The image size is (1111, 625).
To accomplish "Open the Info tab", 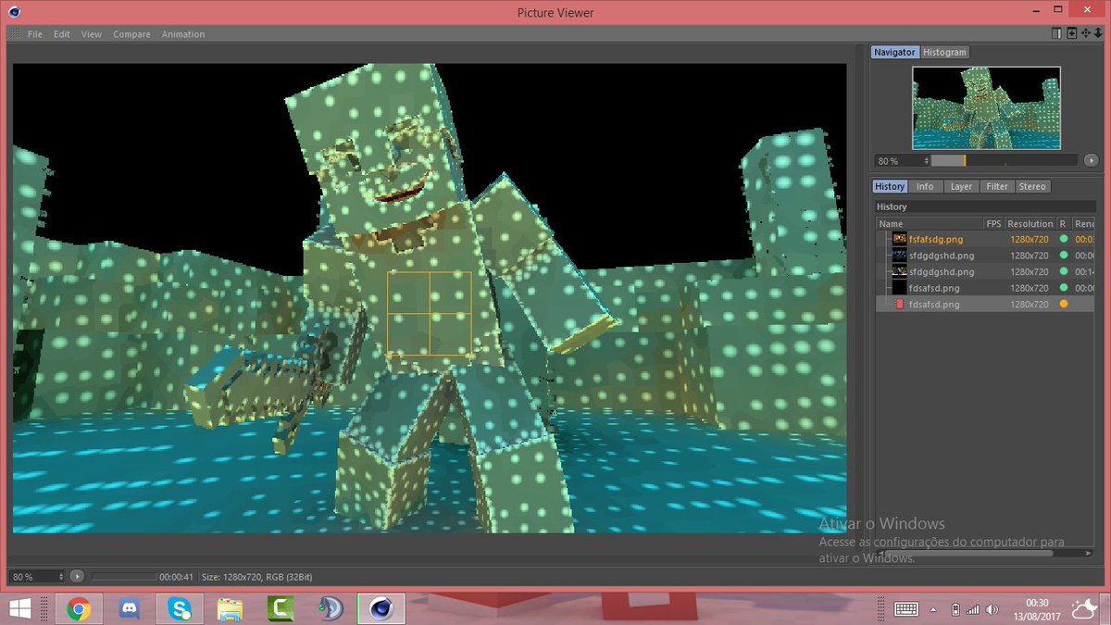I will [925, 187].
